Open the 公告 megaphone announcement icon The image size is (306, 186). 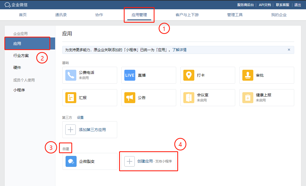pyautogui.click(x=130, y=98)
